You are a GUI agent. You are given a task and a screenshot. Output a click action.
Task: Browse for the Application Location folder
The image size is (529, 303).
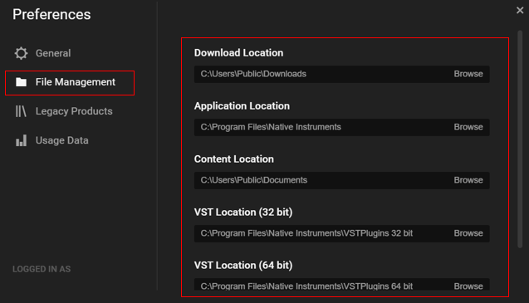(468, 127)
